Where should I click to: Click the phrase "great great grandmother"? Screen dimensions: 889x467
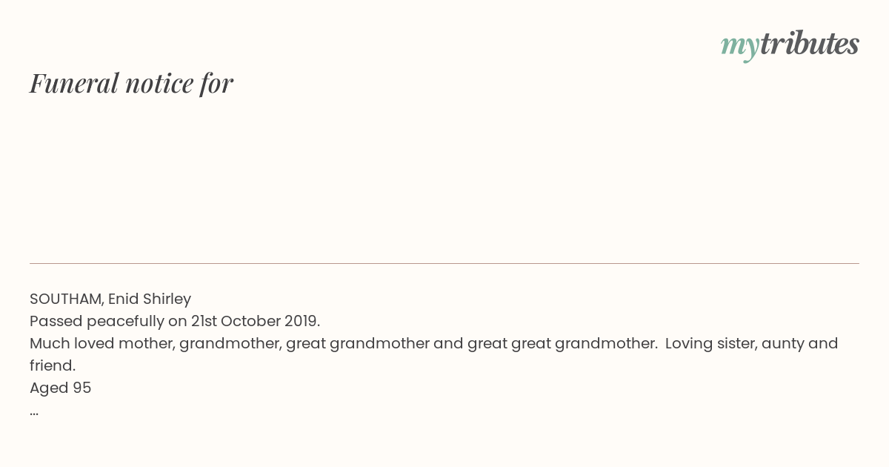coord(562,344)
